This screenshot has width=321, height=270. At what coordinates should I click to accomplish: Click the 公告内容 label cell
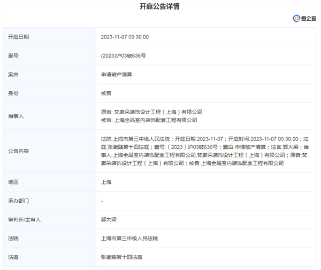50,151
